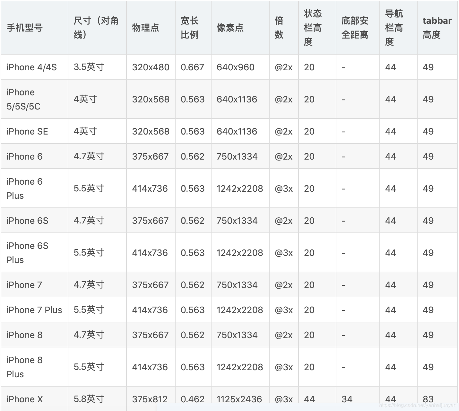
Task: Click 750x1334 in the iPhone 6S row
Action: click(237, 221)
